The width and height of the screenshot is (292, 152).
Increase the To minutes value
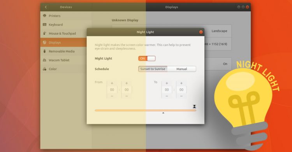[181, 83]
